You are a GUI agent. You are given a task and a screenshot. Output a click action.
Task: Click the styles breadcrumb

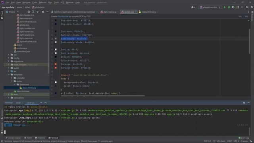27,7
